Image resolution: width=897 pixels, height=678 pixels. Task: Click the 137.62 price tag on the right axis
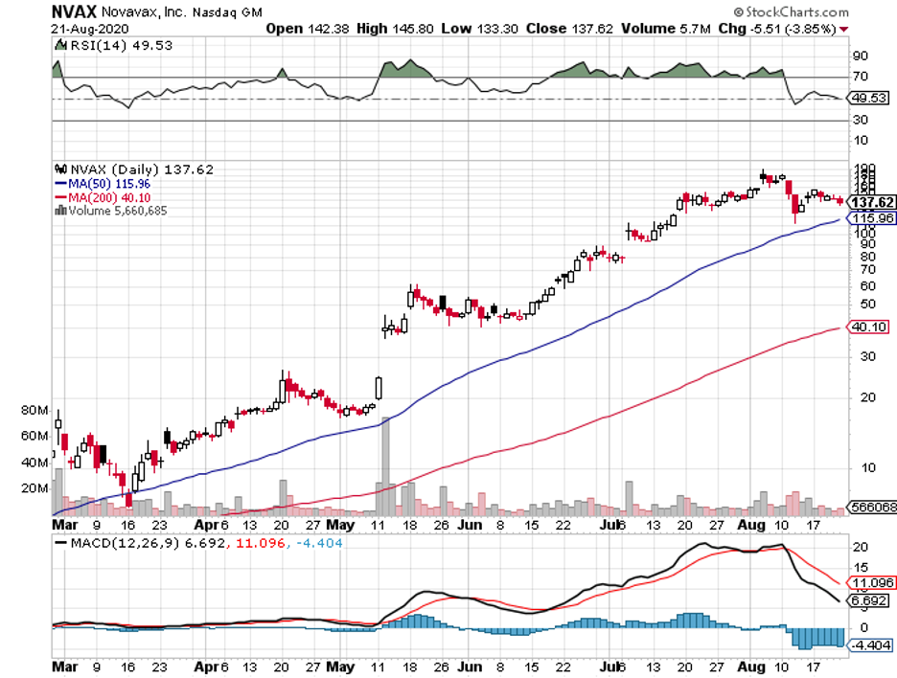pos(872,202)
